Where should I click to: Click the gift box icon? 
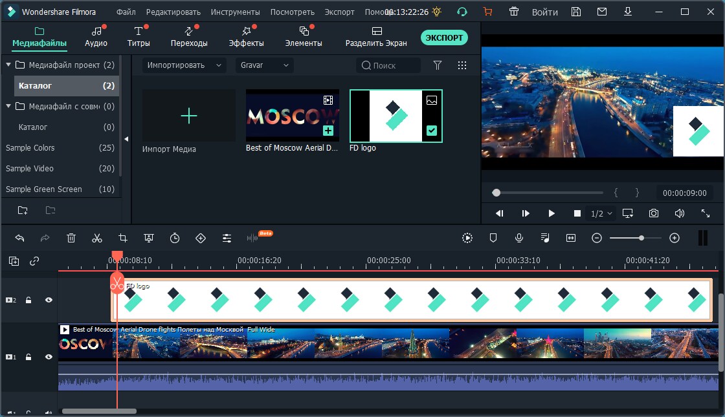[x=514, y=12]
